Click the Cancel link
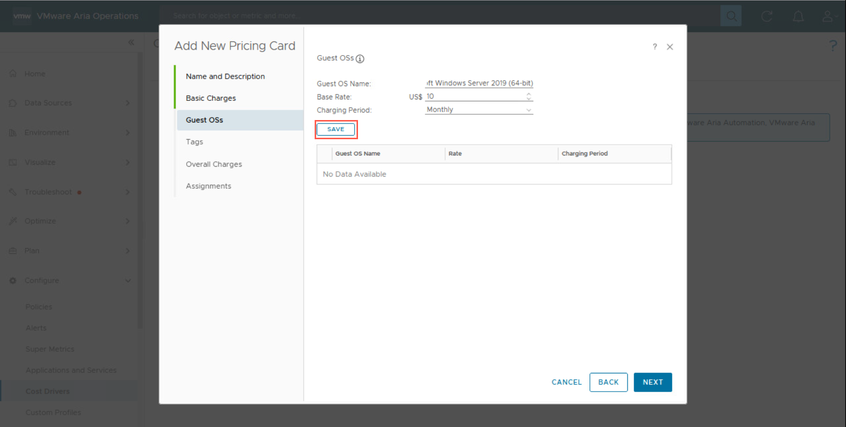The height and width of the screenshot is (427, 846). 566,382
